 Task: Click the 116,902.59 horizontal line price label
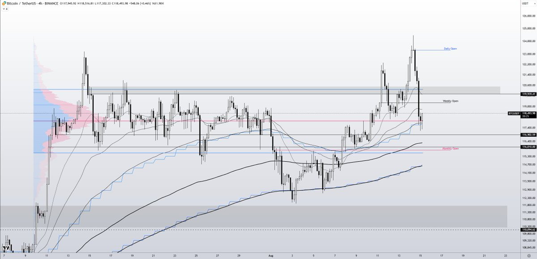coord(528,134)
